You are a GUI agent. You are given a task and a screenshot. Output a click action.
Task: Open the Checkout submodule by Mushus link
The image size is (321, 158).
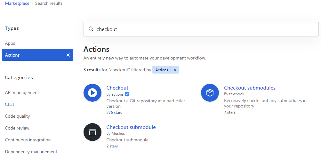[131, 127]
